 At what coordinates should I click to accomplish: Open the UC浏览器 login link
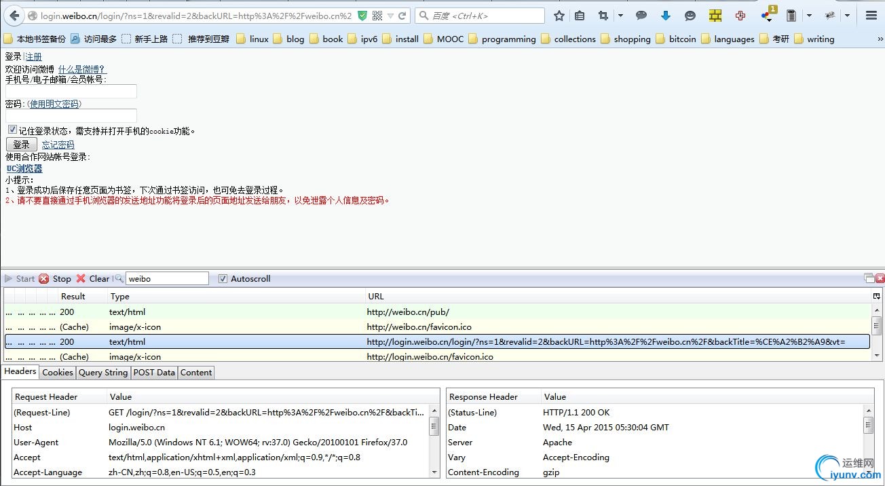pos(24,168)
